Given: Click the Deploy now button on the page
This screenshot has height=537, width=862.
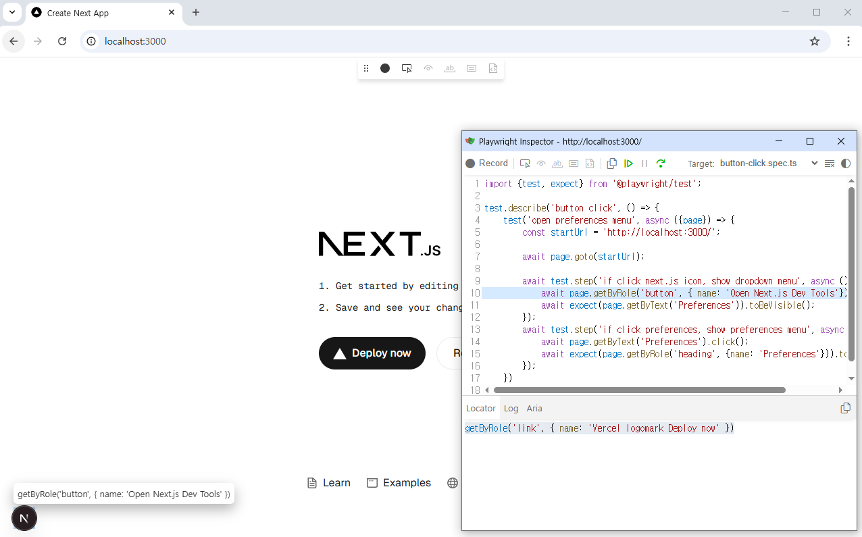Looking at the screenshot, I should coord(372,353).
